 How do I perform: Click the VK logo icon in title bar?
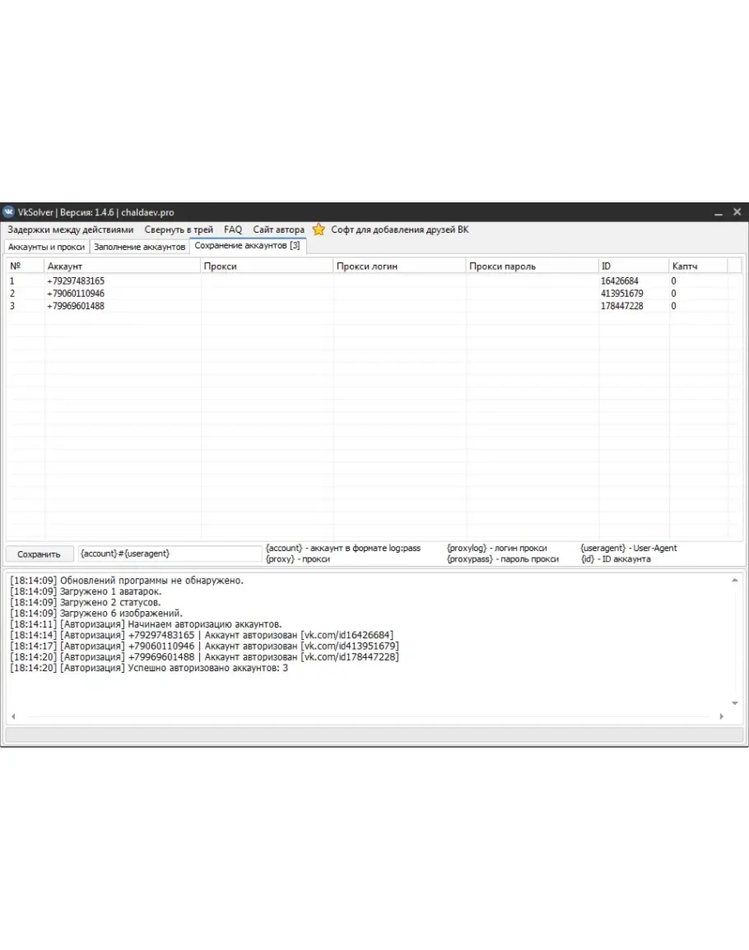coord(9,212)
